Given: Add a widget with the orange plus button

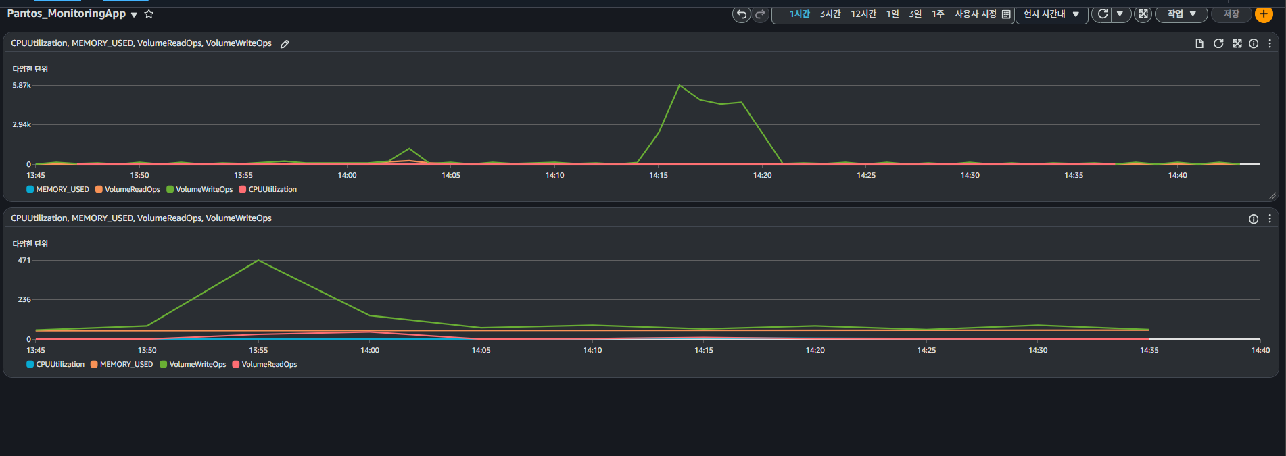Looking at the screenshot, I should [1263, 14].
